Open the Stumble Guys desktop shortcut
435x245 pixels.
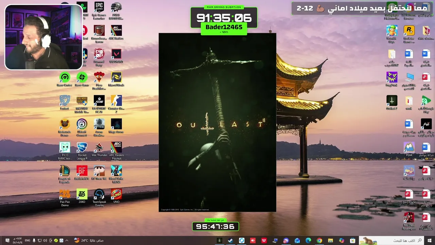coord(391,34)
